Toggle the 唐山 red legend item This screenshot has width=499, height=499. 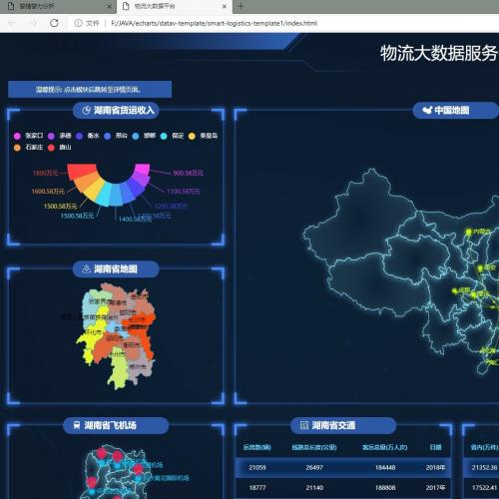[x=60, y=147]
